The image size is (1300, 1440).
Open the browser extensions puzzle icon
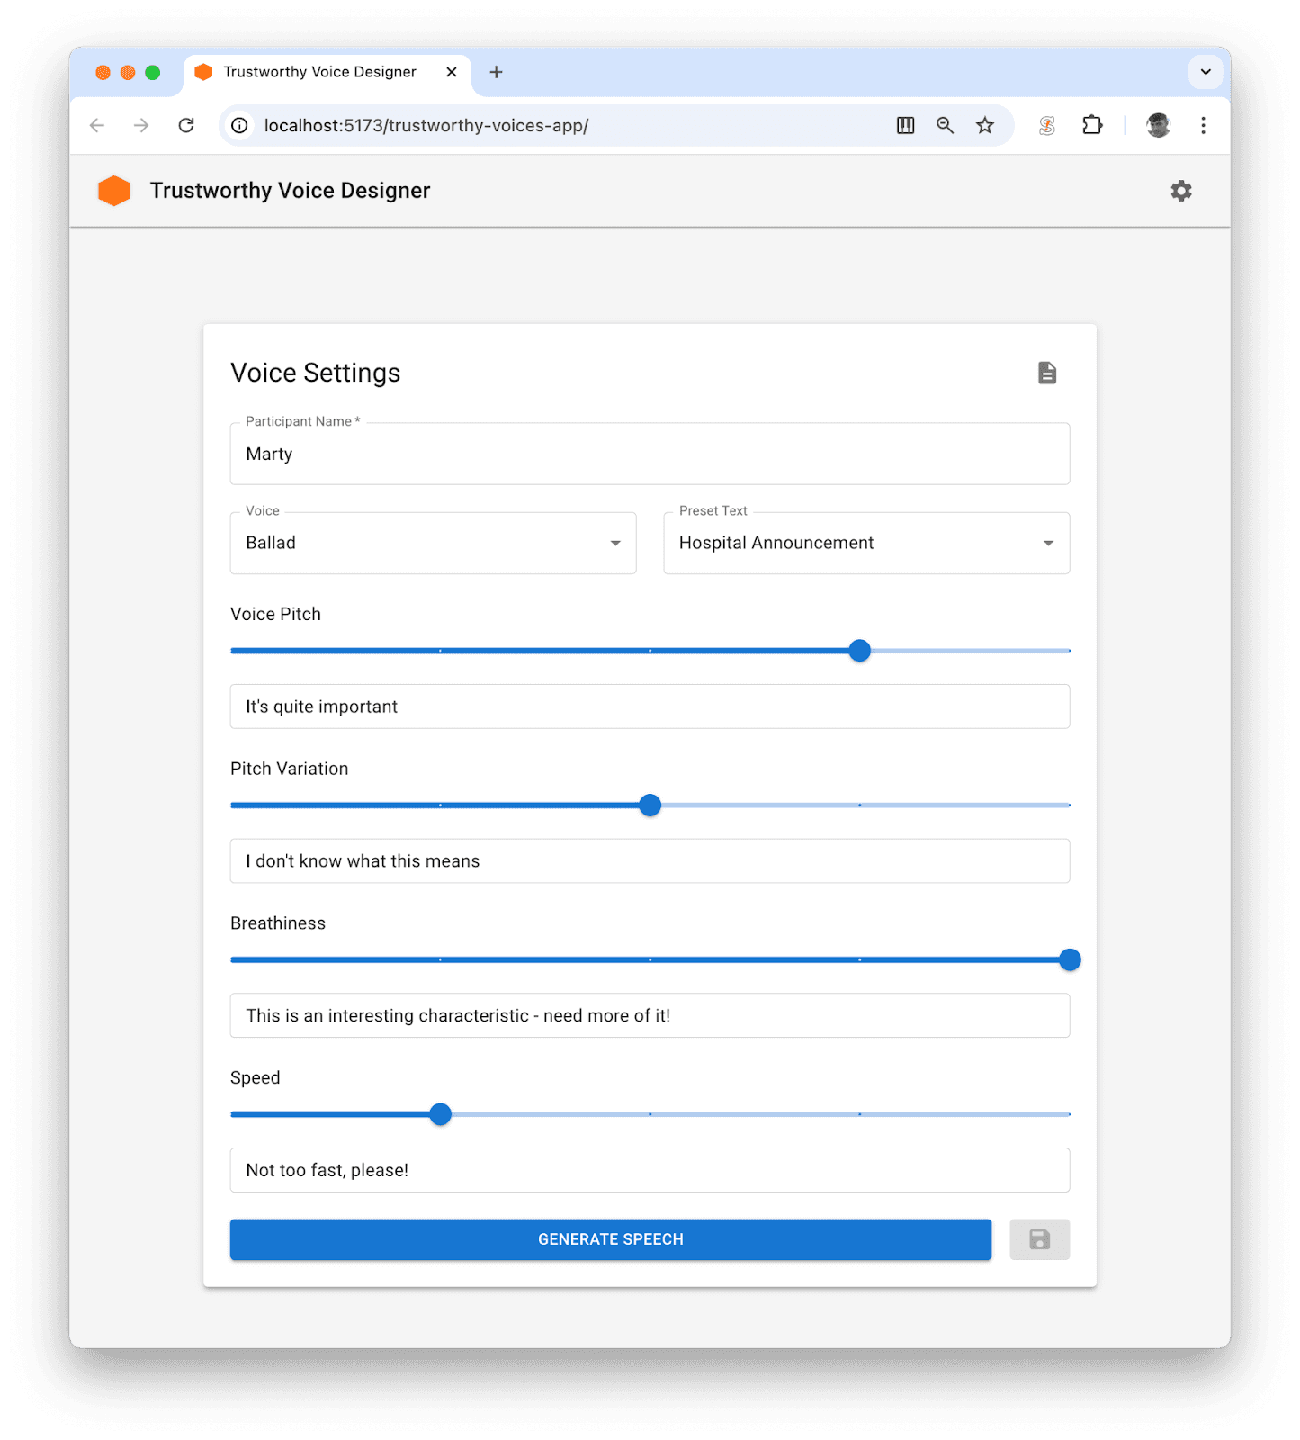tap(1091, 126)
